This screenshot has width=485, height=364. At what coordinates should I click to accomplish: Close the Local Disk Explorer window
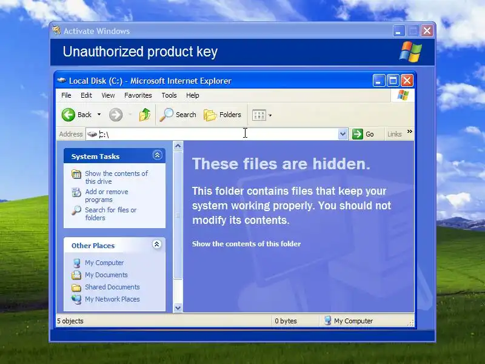pos(407,81)
